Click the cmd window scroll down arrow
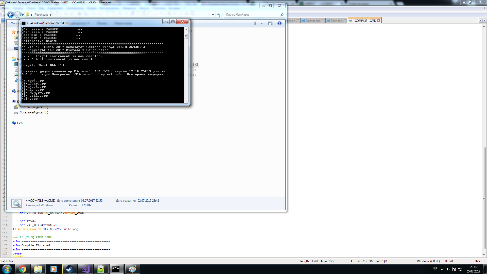 click(186, 101)
